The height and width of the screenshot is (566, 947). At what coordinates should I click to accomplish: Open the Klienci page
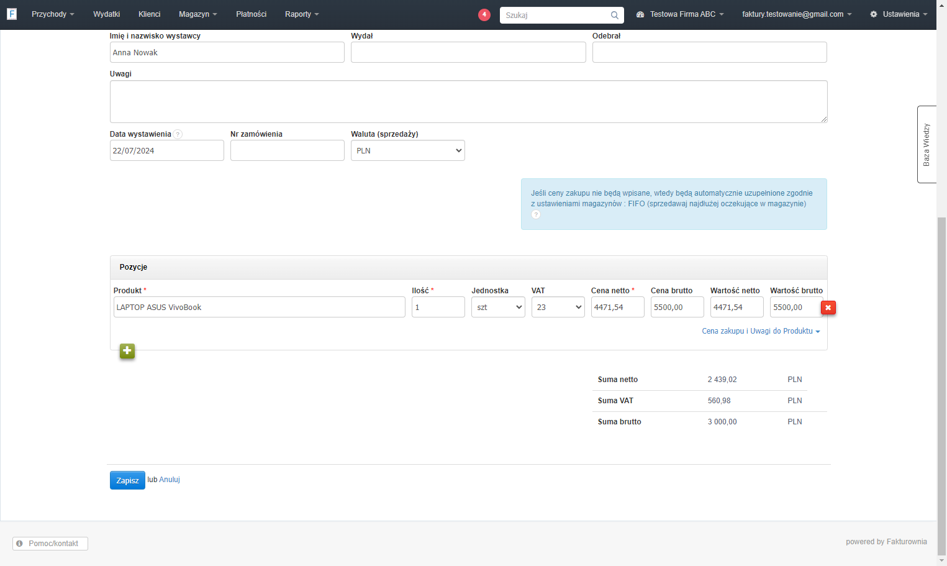(x=150, y=14)
